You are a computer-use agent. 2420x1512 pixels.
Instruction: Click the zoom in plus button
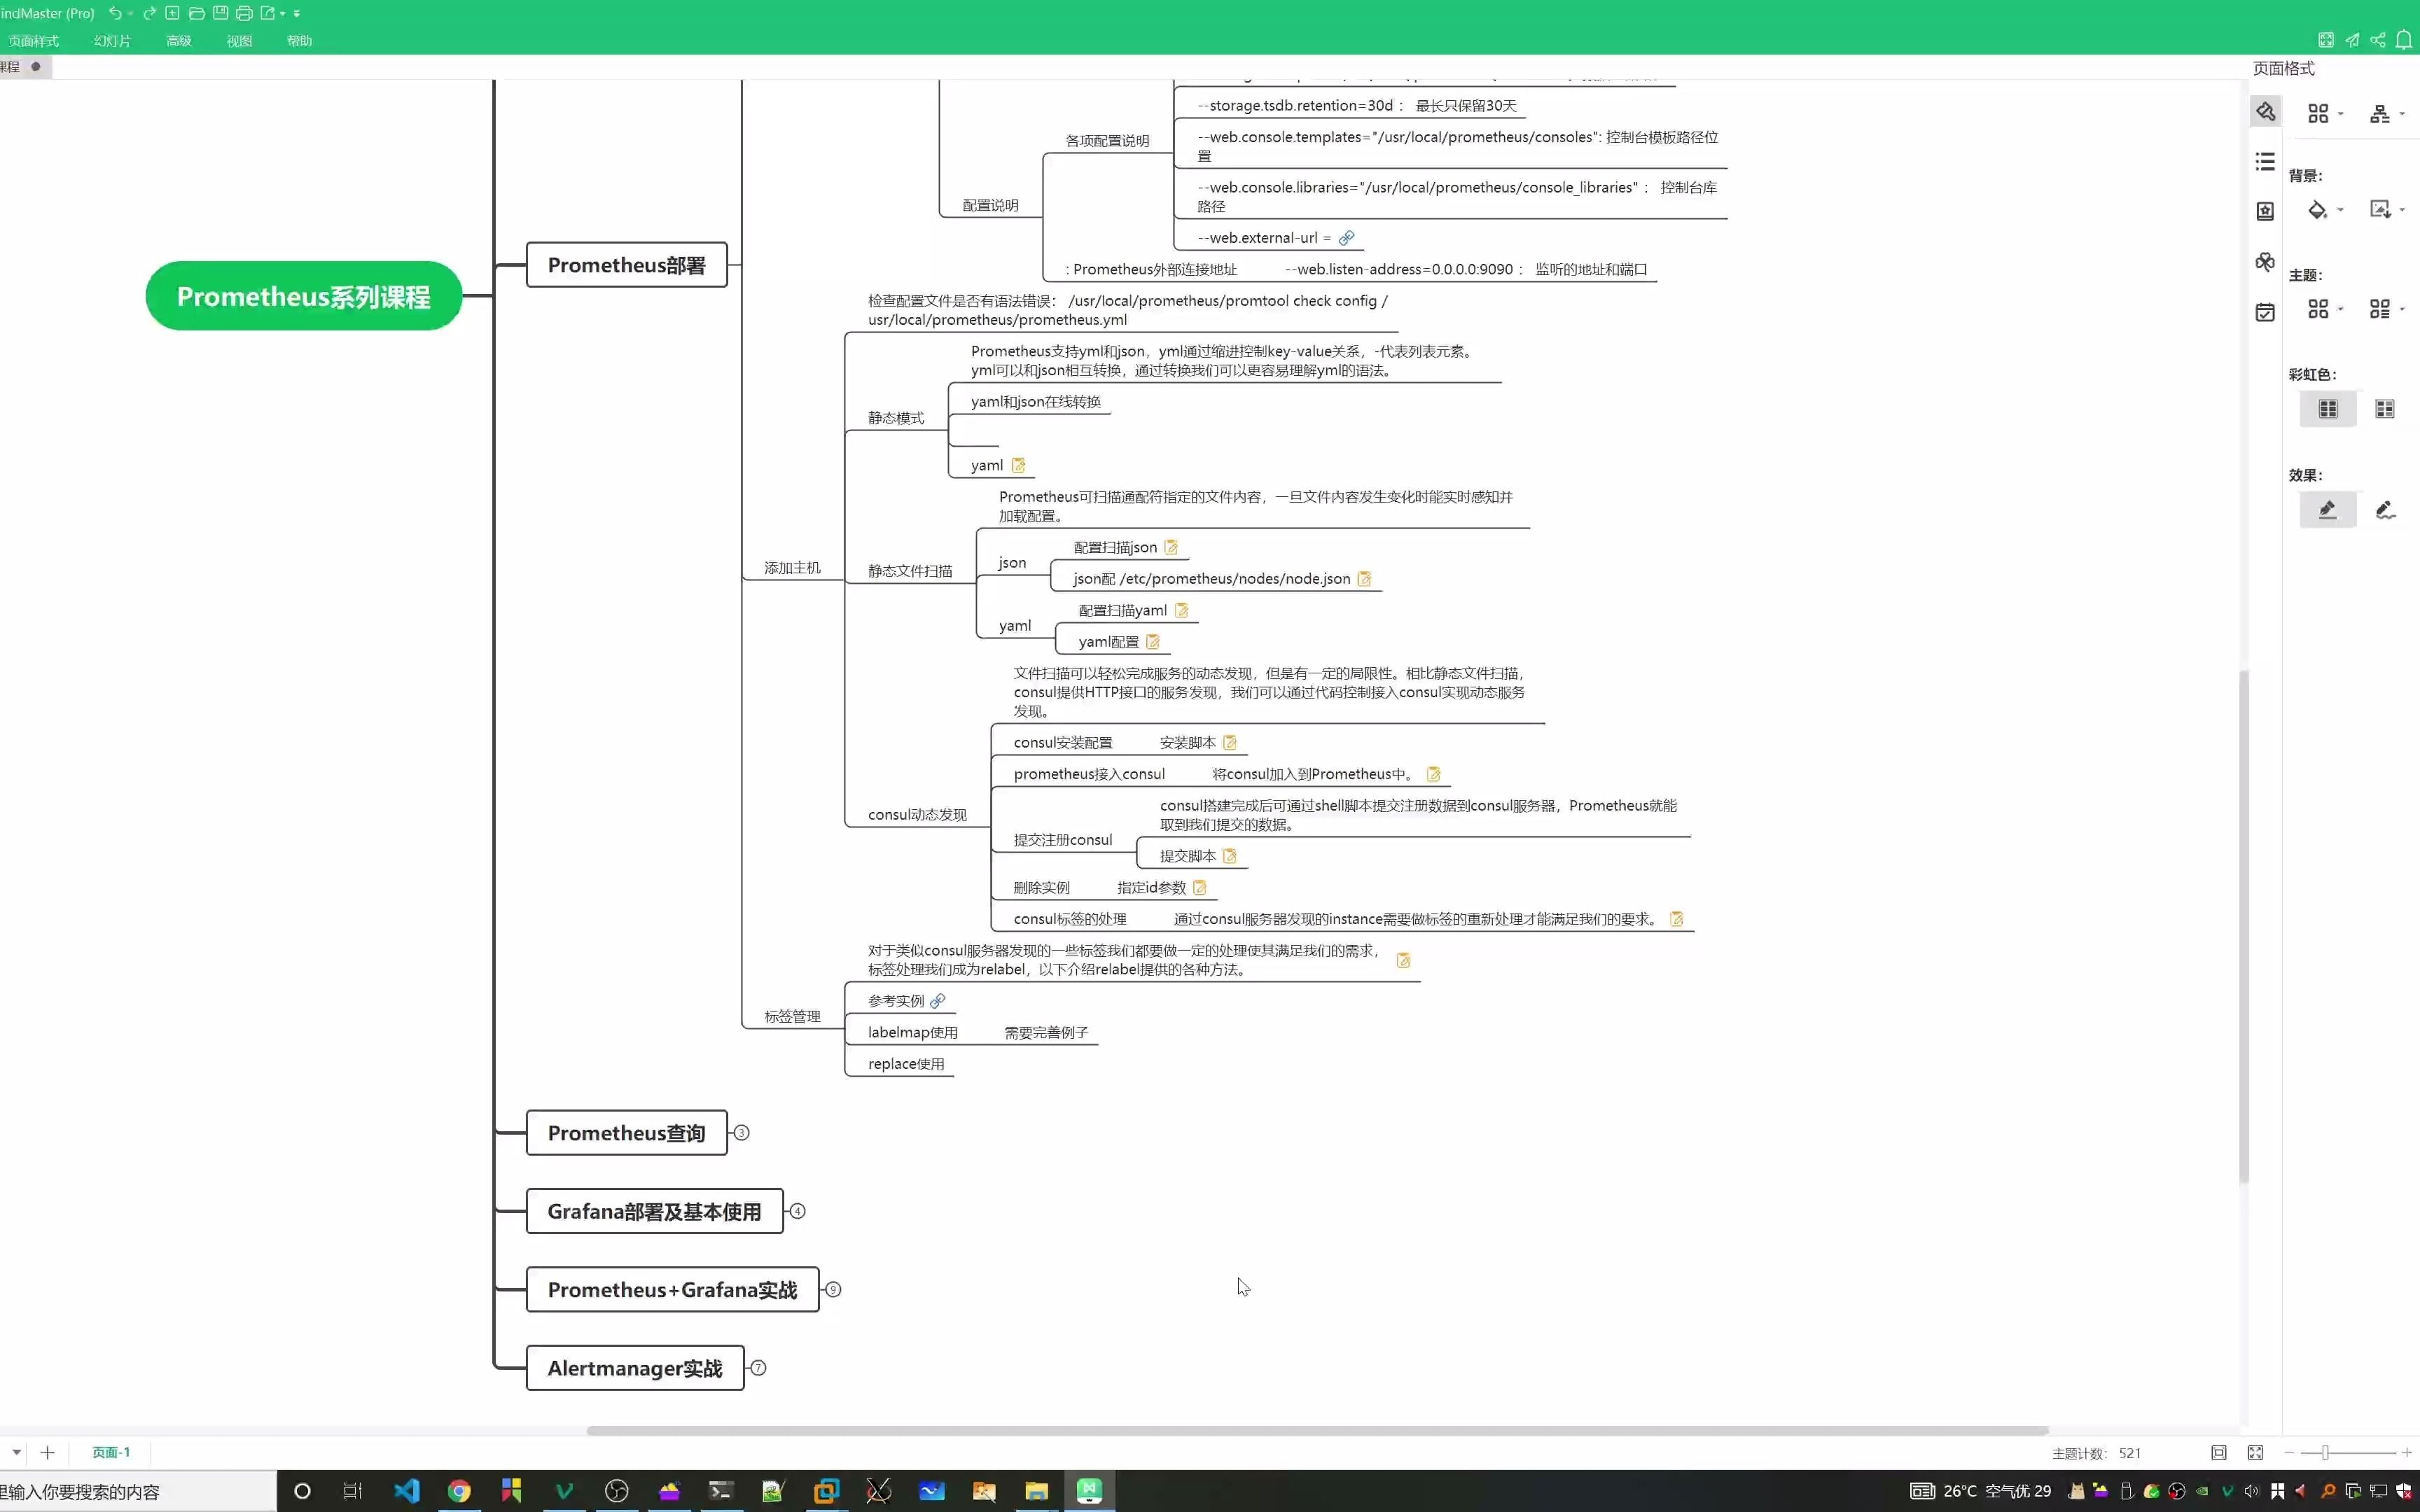[2406, 1453]
